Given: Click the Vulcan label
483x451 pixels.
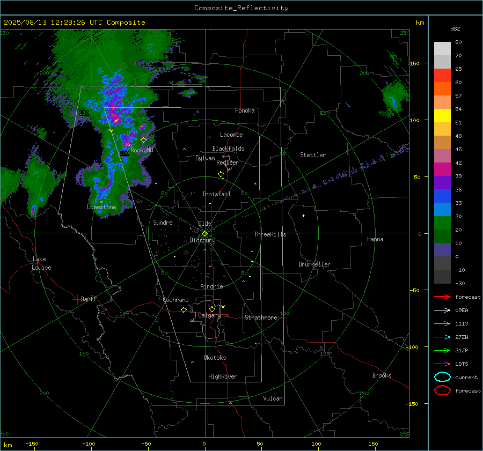Looking at the screenshot, I should [x=273, y=398].
